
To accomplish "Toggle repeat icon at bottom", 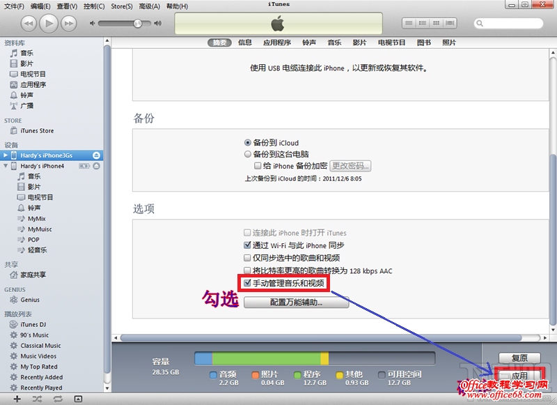I will coord(58,399).
